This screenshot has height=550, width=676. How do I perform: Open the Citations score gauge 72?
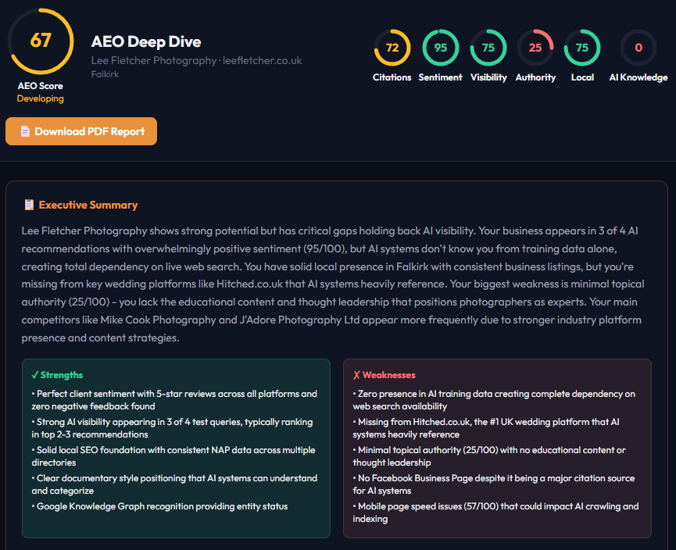(x=392, y=48)
